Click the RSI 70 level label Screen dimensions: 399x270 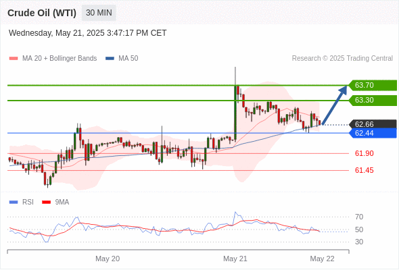click(x=359, y=217)
